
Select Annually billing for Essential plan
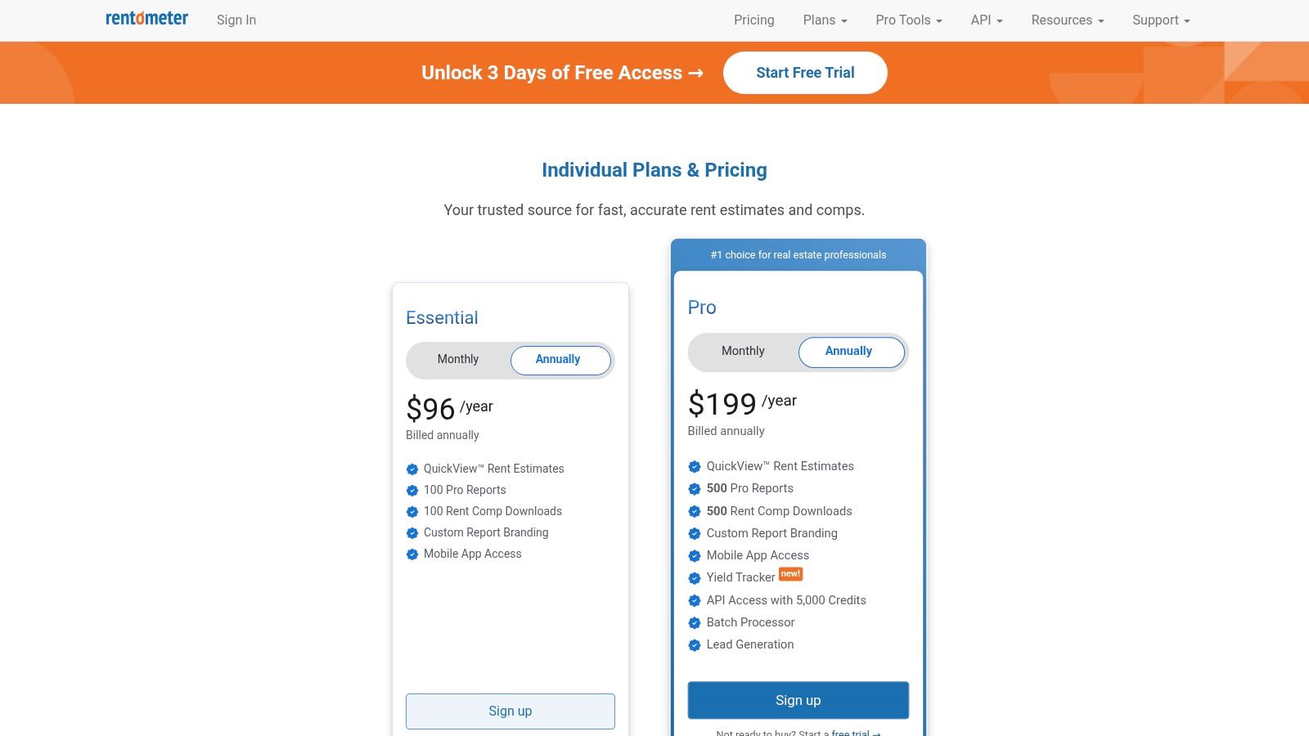560,360
